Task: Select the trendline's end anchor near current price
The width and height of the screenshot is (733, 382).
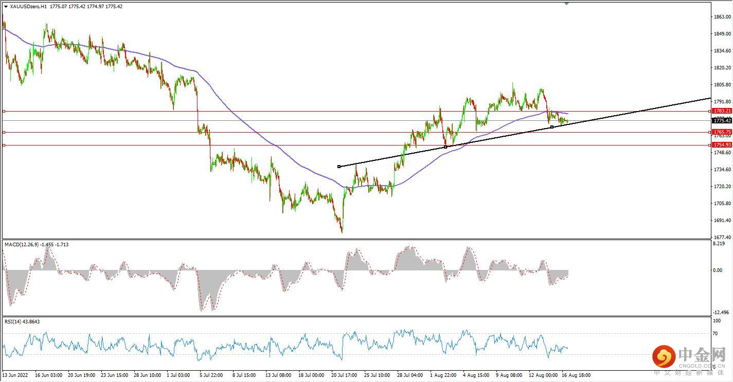Action: pos(552,127)
